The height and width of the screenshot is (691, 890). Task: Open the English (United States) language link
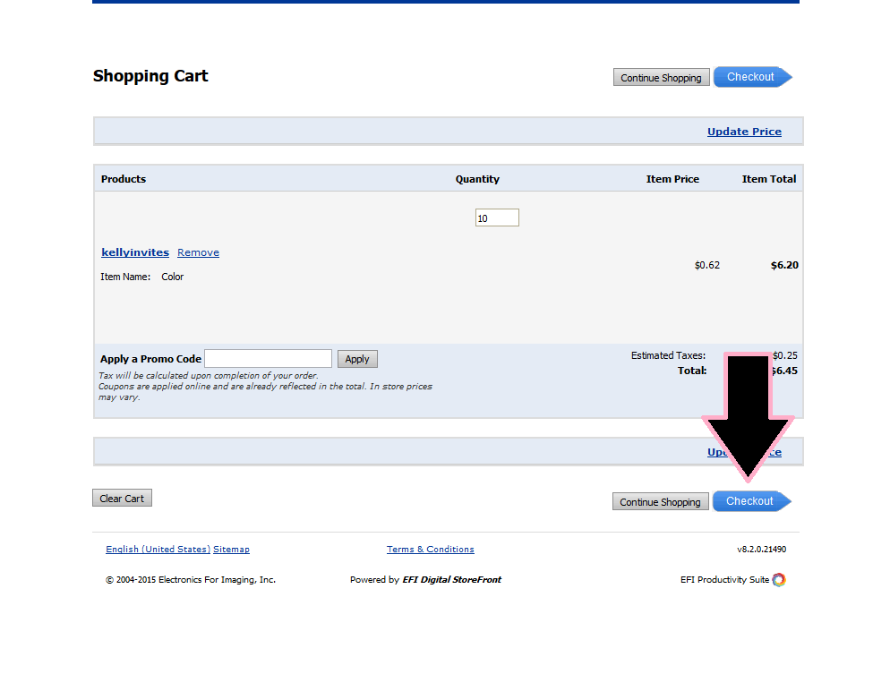158,549
